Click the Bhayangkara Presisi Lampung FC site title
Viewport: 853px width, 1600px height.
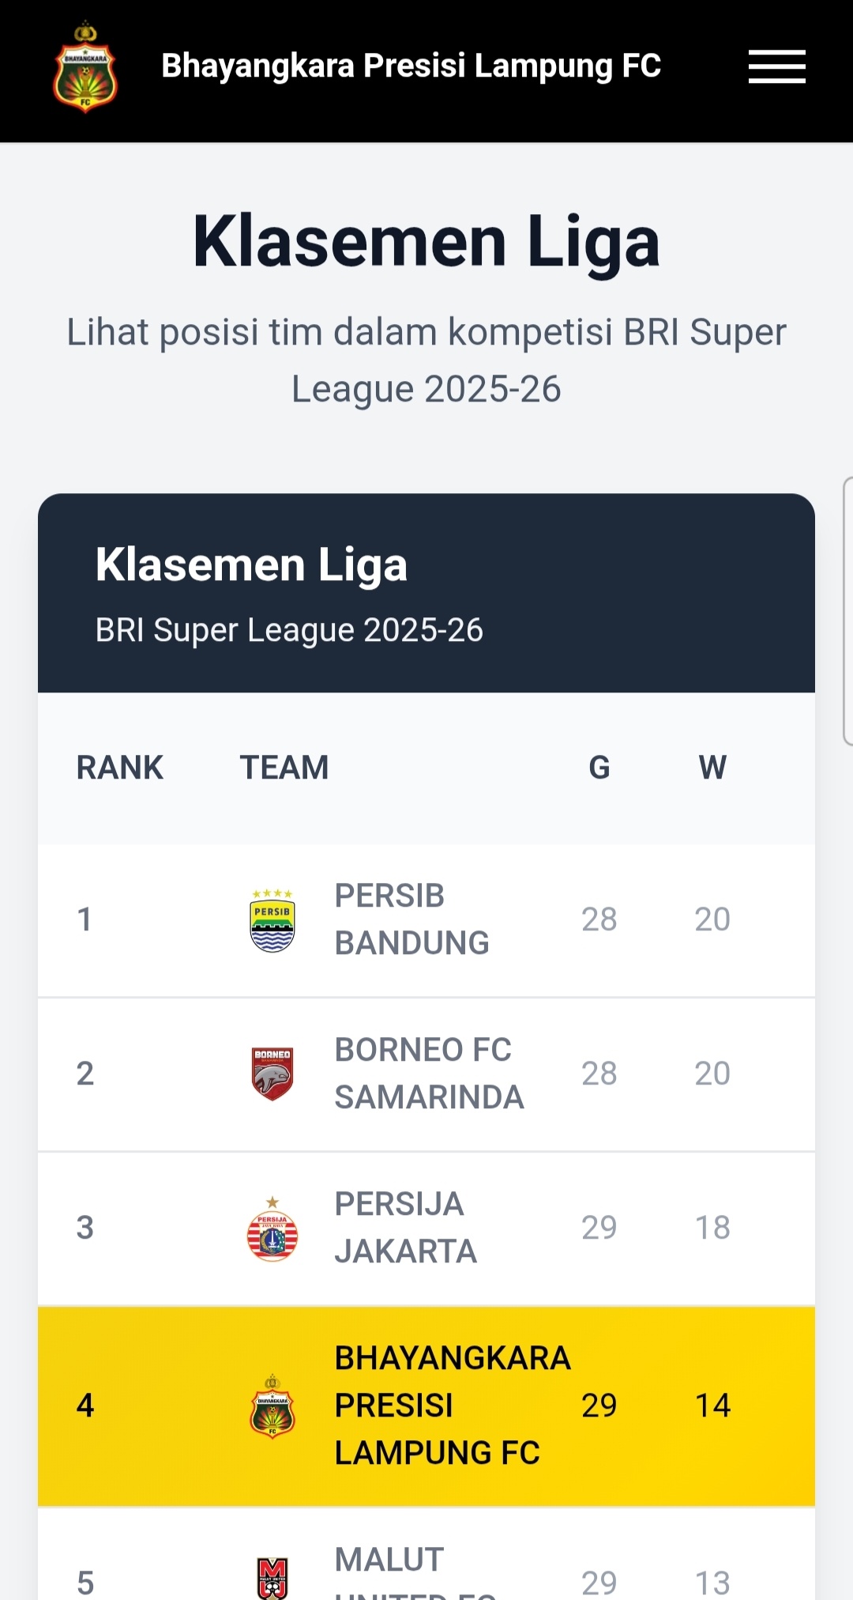411,66
